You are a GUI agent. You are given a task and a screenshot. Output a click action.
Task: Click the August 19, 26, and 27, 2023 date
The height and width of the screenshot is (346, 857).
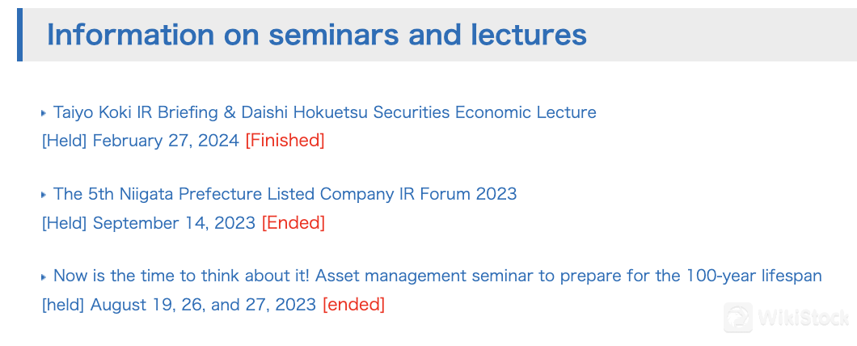pyautogui.click(x=203, y=305)
